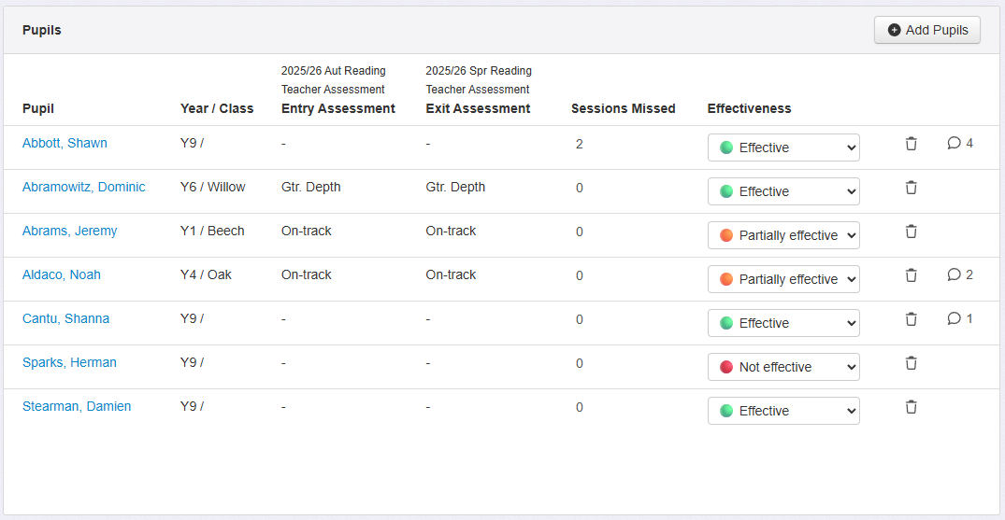The height and width of the screenshot is (520, 1005).
Task: Delete Abbott, Shawn using trash icon
Action: [x=911, y=144]
